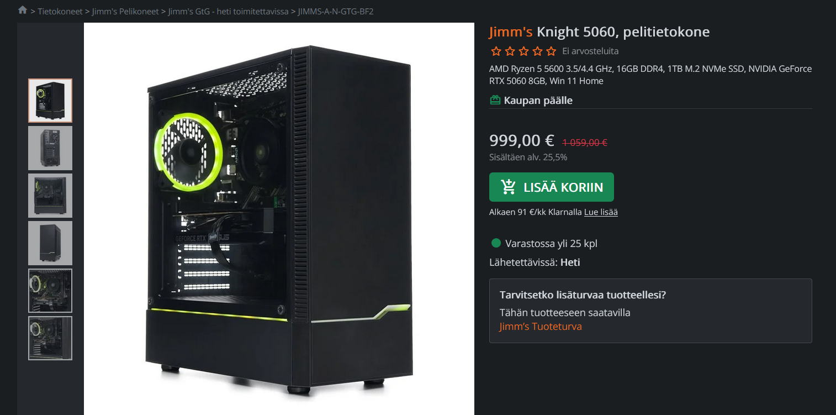The height and width of the screenshot is (415, 836).
Task: Open the Jimm's Pelikoneet breadcrumb
Action: tap(125, 11)
